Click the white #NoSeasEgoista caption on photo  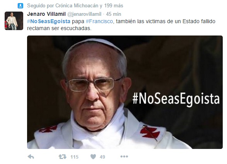click(x=176, y=99)
